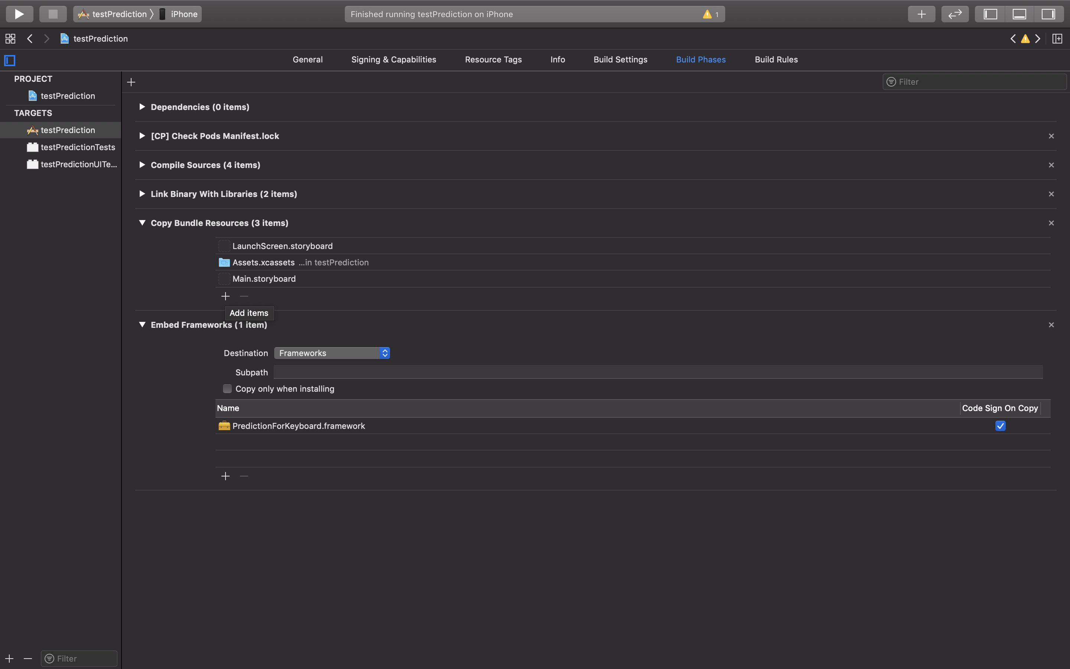Stop the running scheme
Image resolution: width=1070 pixels, height=669 pixels.
pyautogui.click(x=53, y=14)
